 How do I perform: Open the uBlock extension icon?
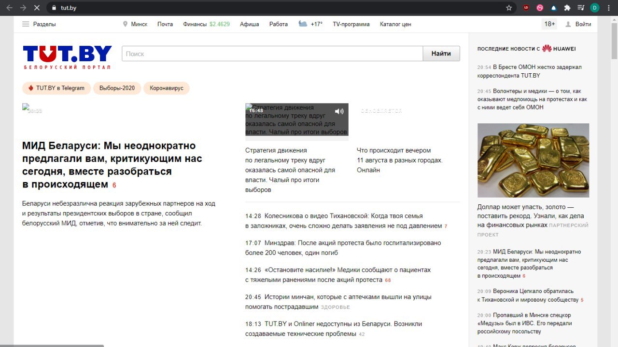point(526,8)
